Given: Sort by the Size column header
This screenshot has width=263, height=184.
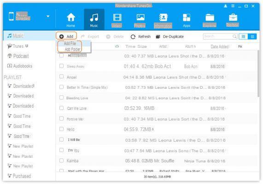Looking at the screenshot, I should [142, 46].
